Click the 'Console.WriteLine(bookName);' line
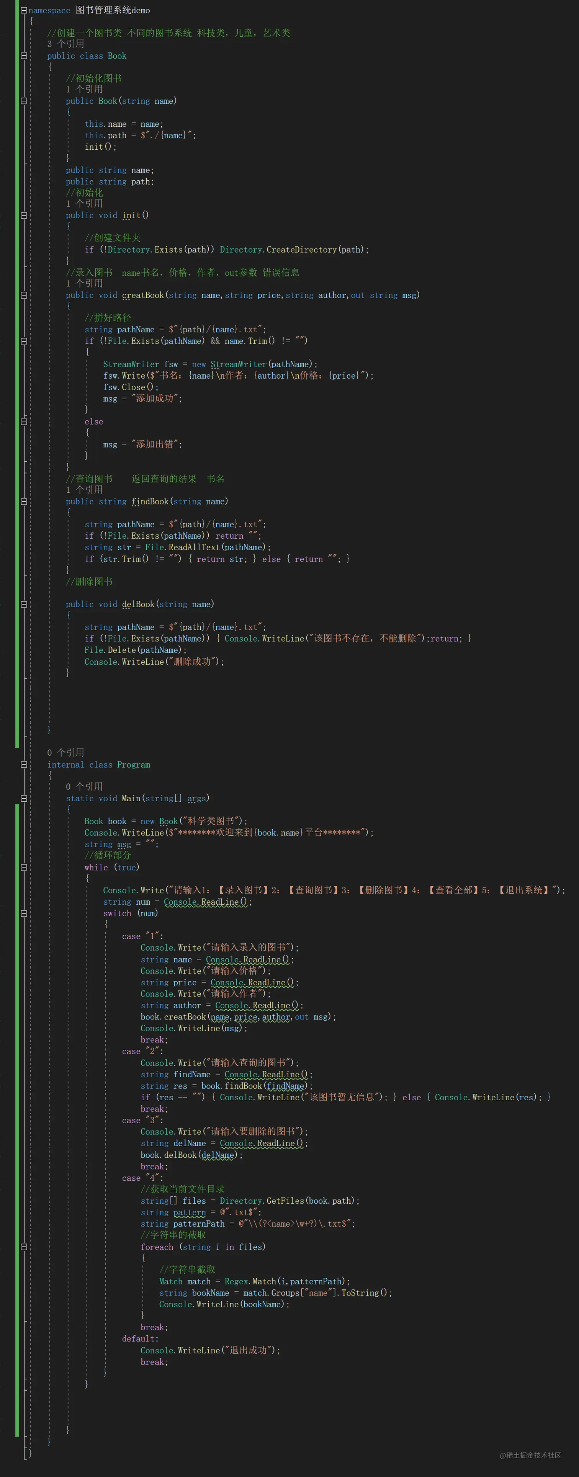Image resolution: width=579 pixels, height=1477 pixels. (224, 1304)
